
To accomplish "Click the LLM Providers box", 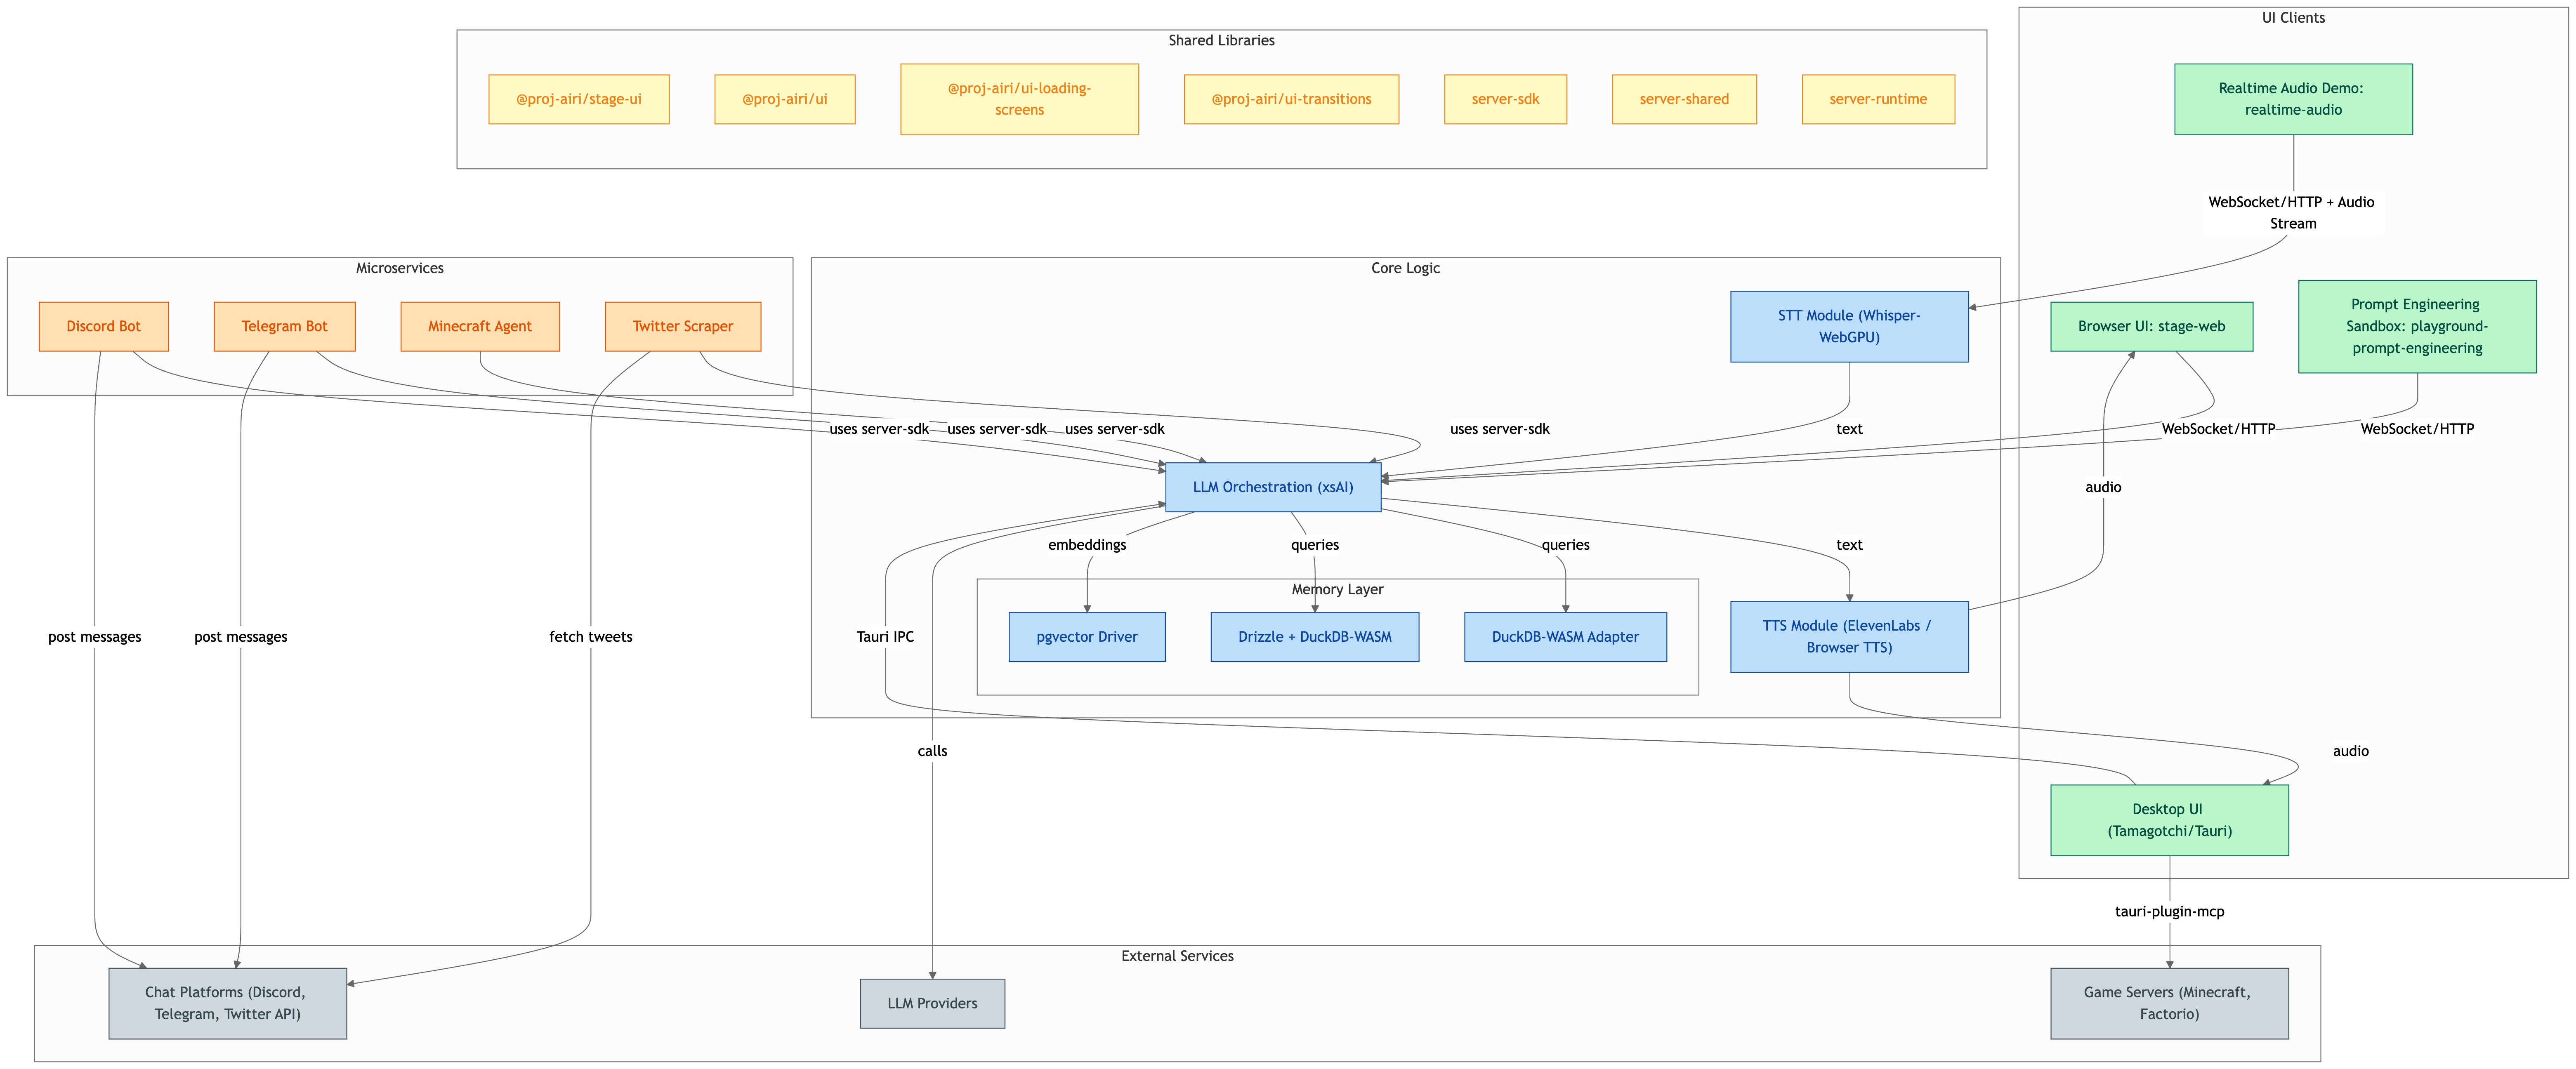I will 931,1003.
